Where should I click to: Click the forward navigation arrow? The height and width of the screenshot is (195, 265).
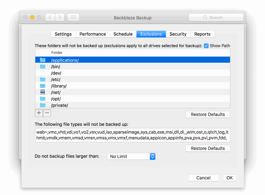(60, 17)
